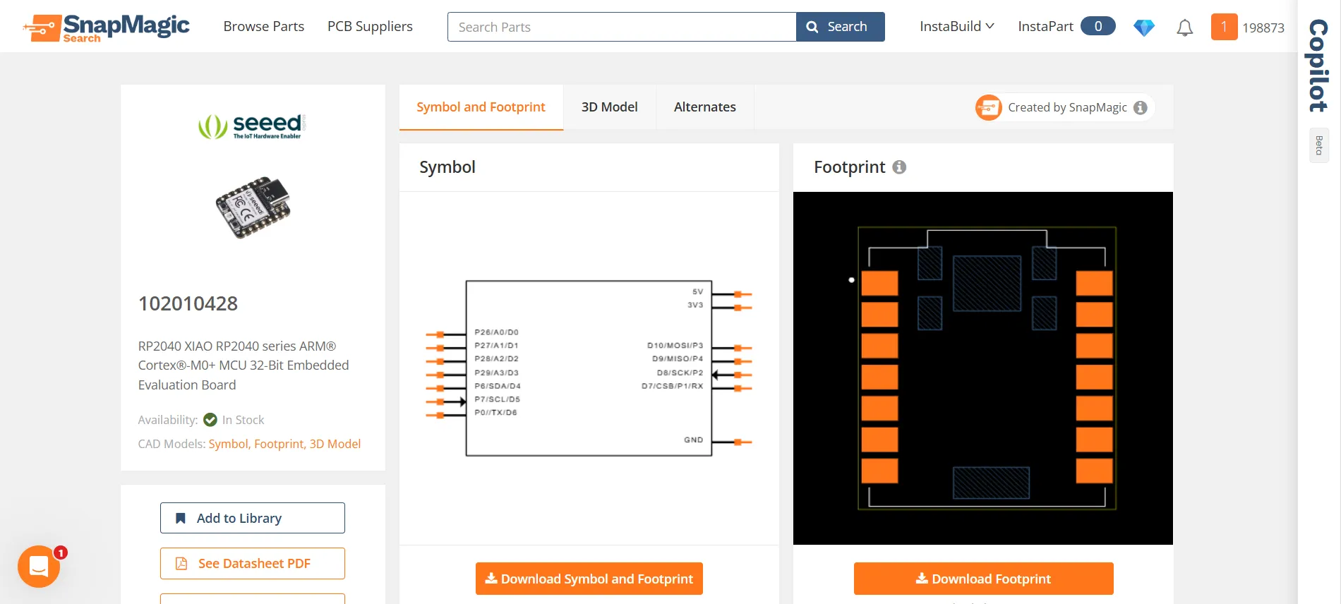Click the Footprint info icon

899,167
